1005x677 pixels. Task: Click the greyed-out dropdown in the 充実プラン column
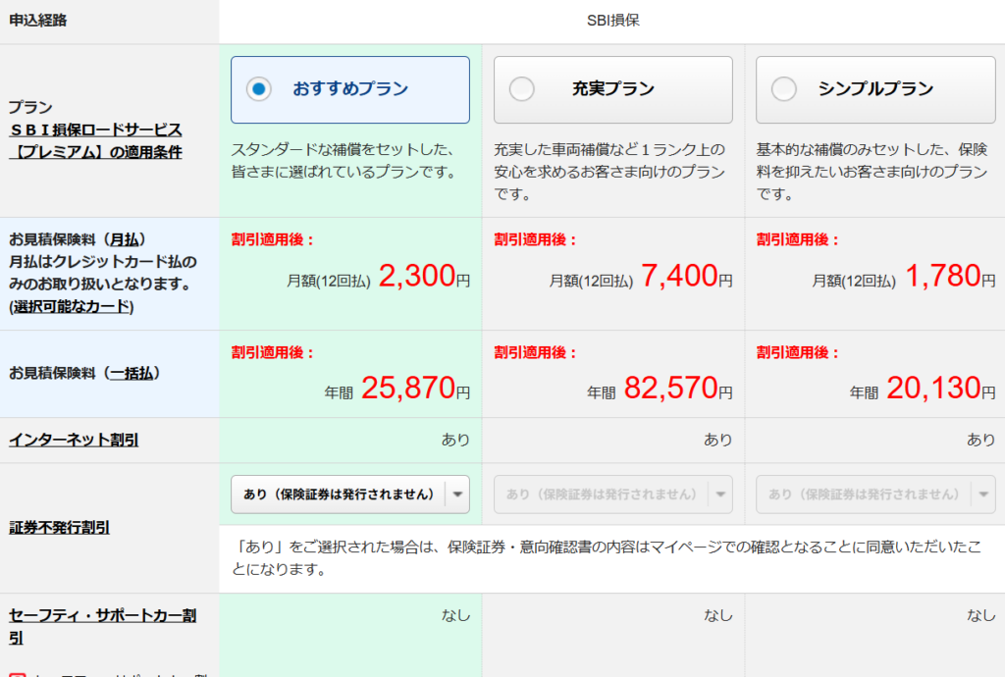pos(612,495)
